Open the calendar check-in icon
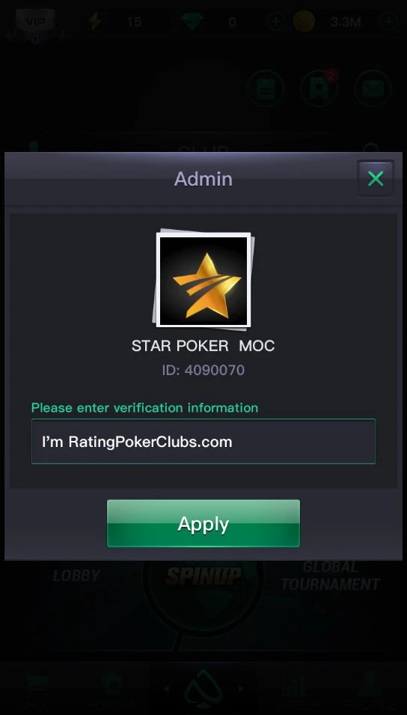Viewport: 407px width, 715px height. 266,88
